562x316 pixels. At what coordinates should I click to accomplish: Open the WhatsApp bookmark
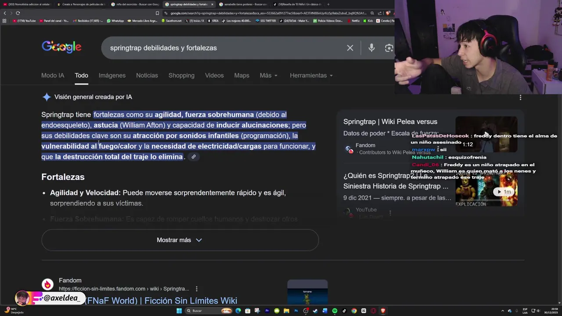point(115,21)
